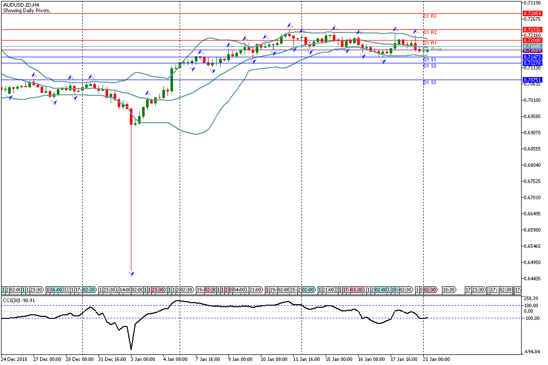Click the 4 Jan 08:00 date label
The image size is (548, 365).
pyautogui.click(x=175, y=359)
